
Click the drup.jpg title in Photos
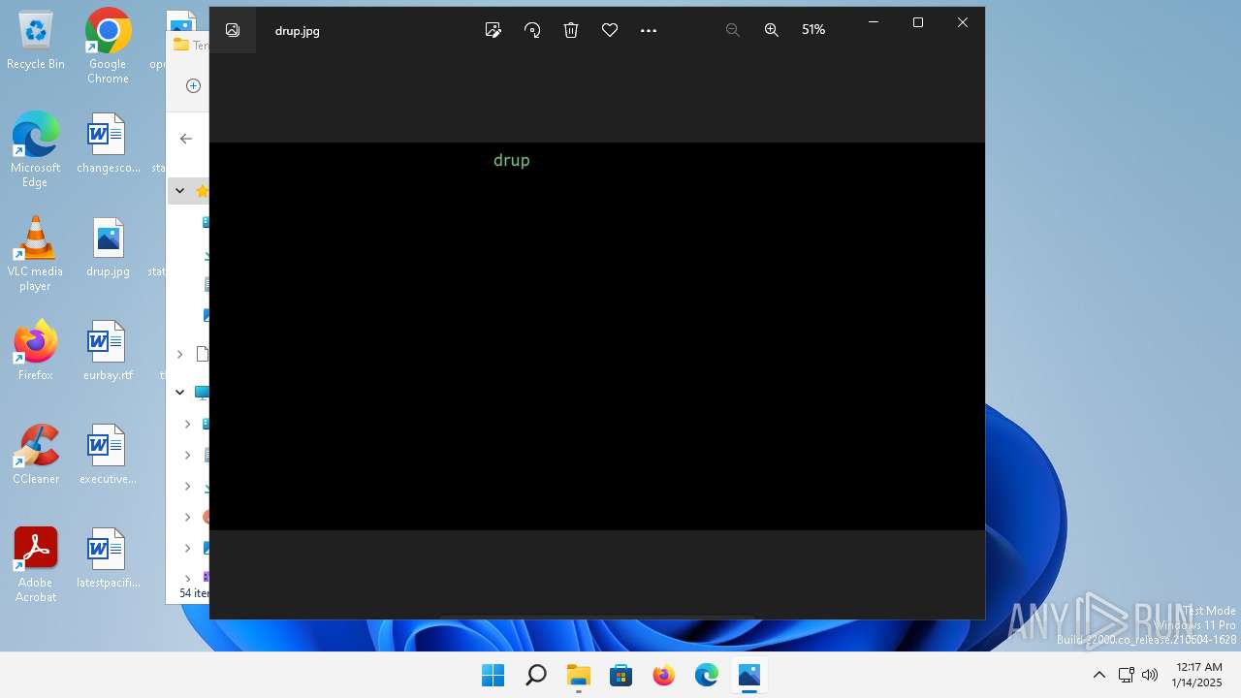297,30
